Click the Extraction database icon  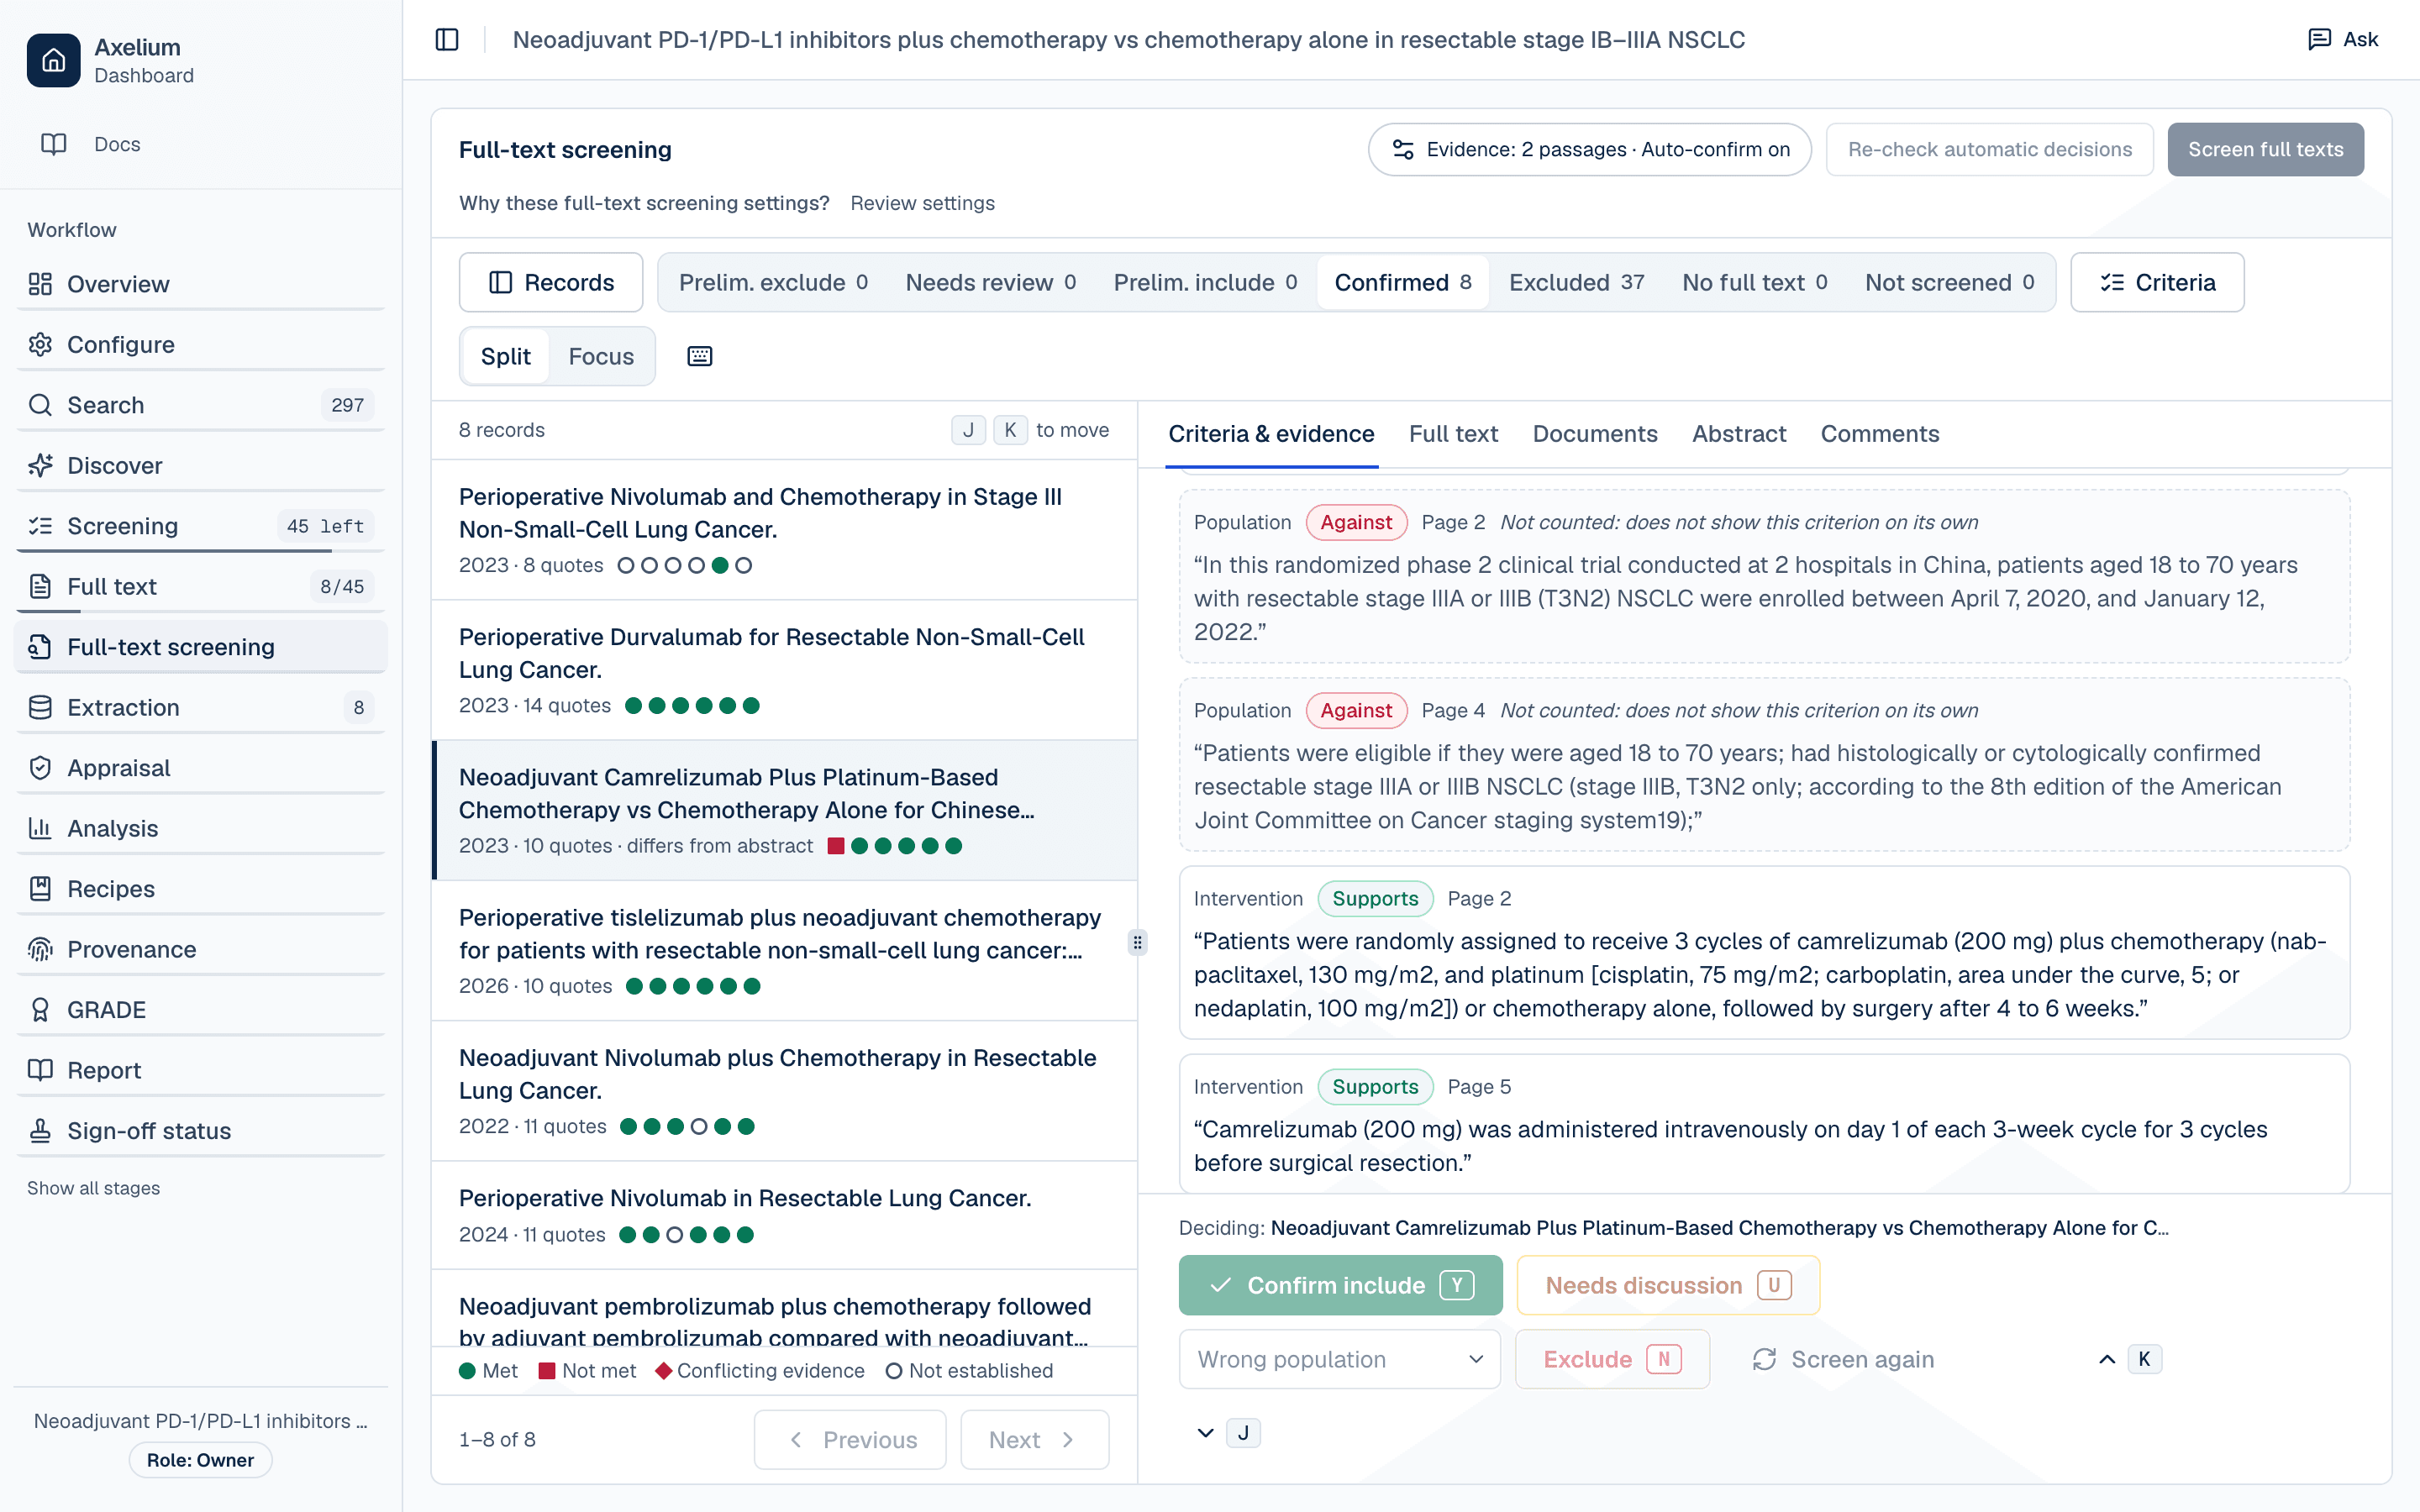pyautogui.click(x=40, y=707)
